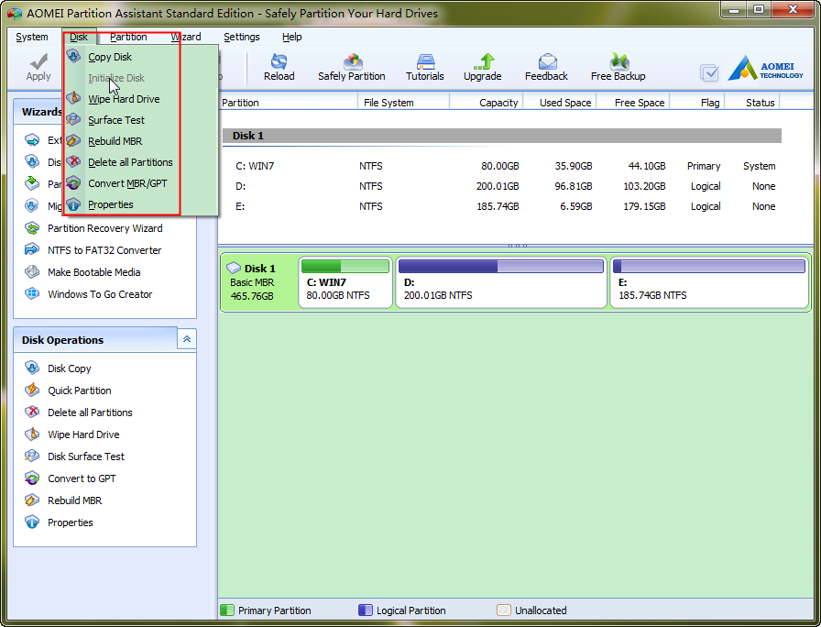
Task: Open the Help menu
Action: [x=291, y=37]
